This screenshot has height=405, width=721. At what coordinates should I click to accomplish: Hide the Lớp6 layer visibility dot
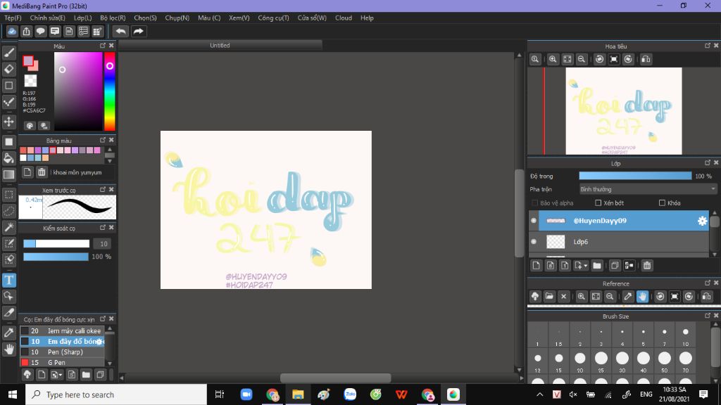(x=534, y=242)
